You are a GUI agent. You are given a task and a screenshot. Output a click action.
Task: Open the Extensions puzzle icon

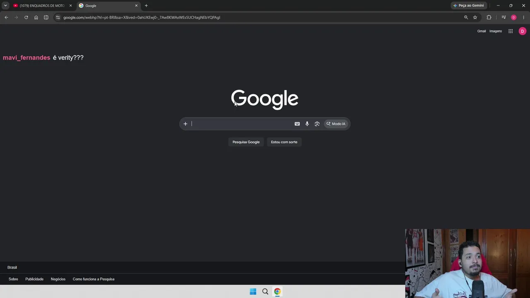point(489,17)
